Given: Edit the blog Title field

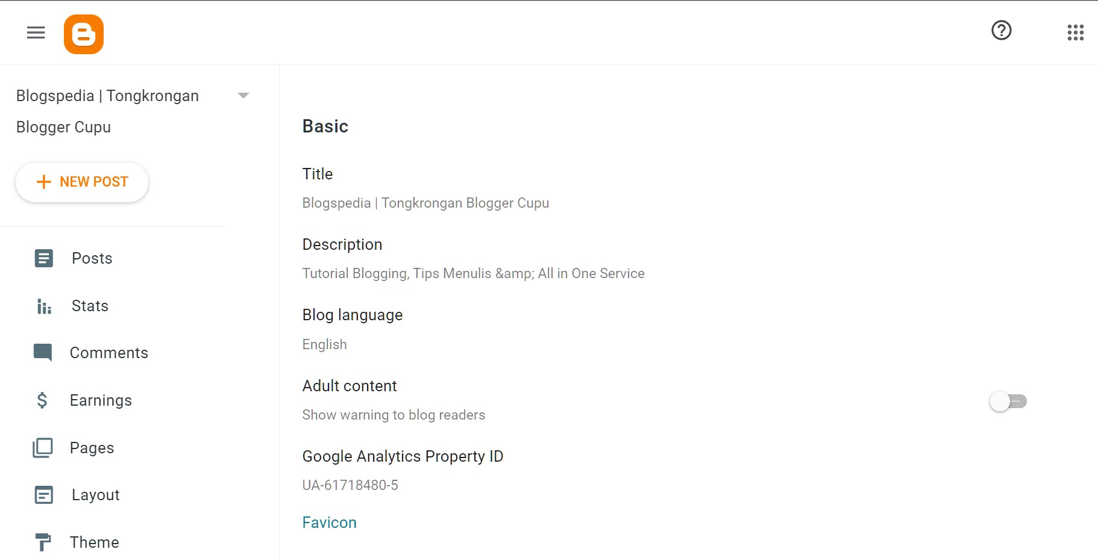Looking at the screenshot, I should 425,188.
